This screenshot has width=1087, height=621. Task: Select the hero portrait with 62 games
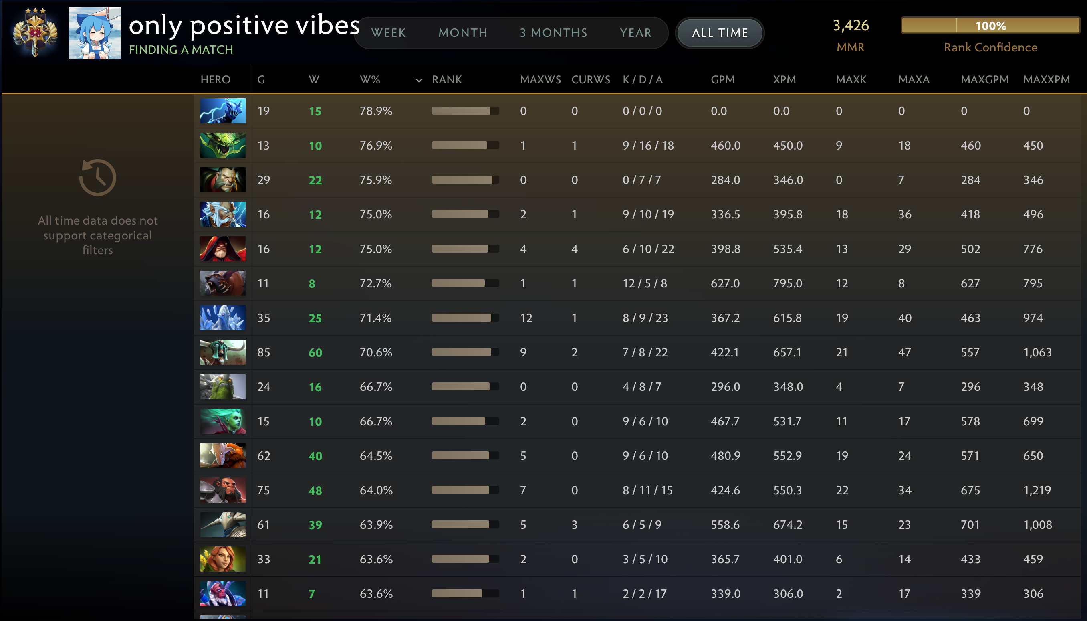point(223,455)
